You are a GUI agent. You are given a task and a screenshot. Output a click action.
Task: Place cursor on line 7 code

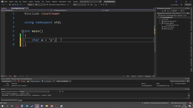[x=44, y=40]
